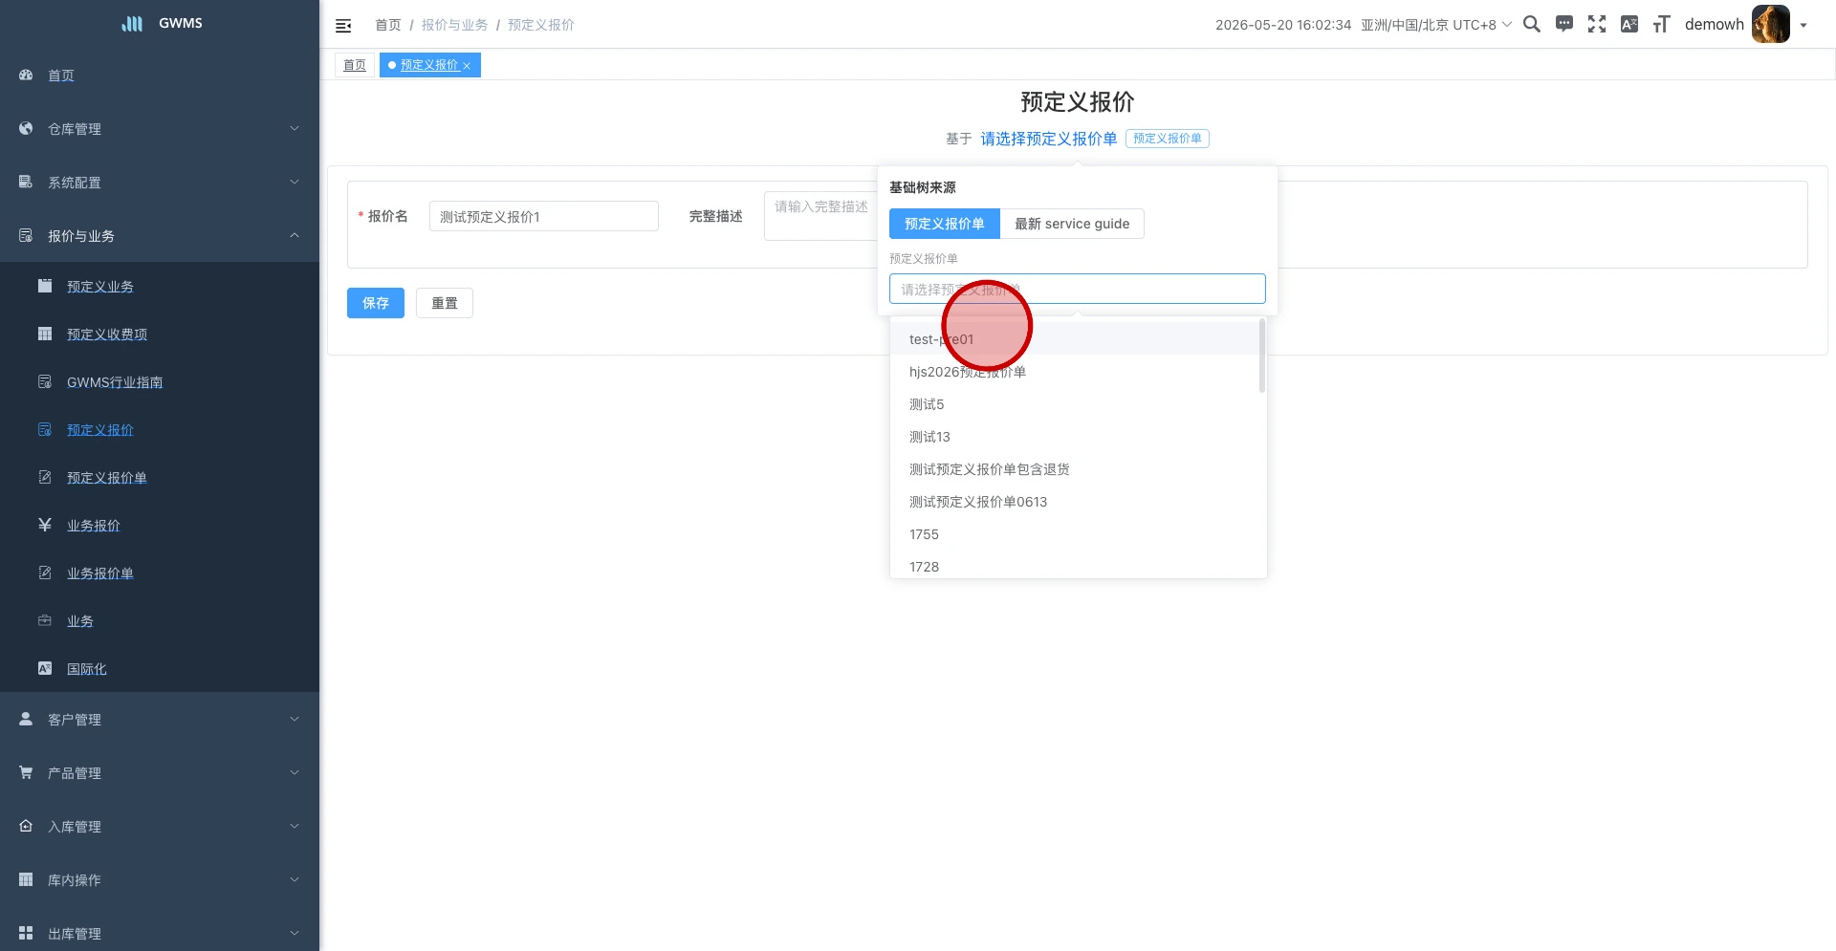Click the 预定义报价单 tag badge

pos(1168,139)
